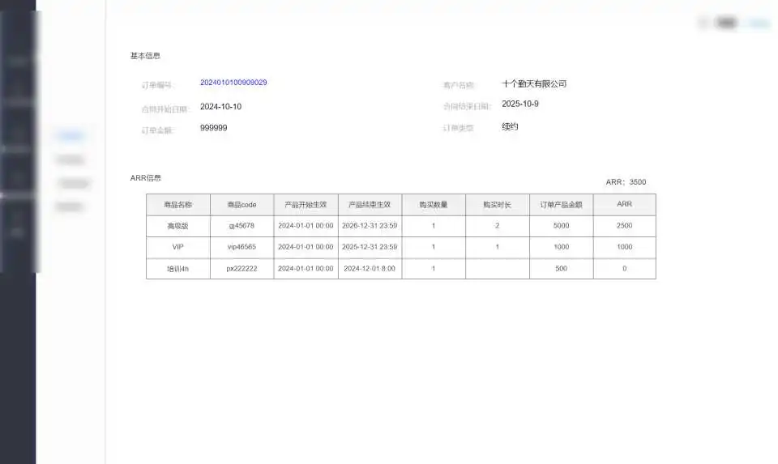This screenshot has width=778, height=464.
Task: Click the order type value 续约
Action: (510, 127)
